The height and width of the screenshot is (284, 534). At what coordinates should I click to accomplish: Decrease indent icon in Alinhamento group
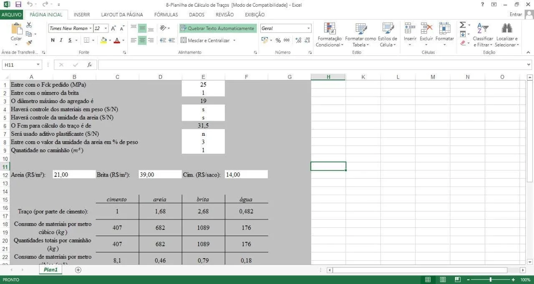pos(163,40)
